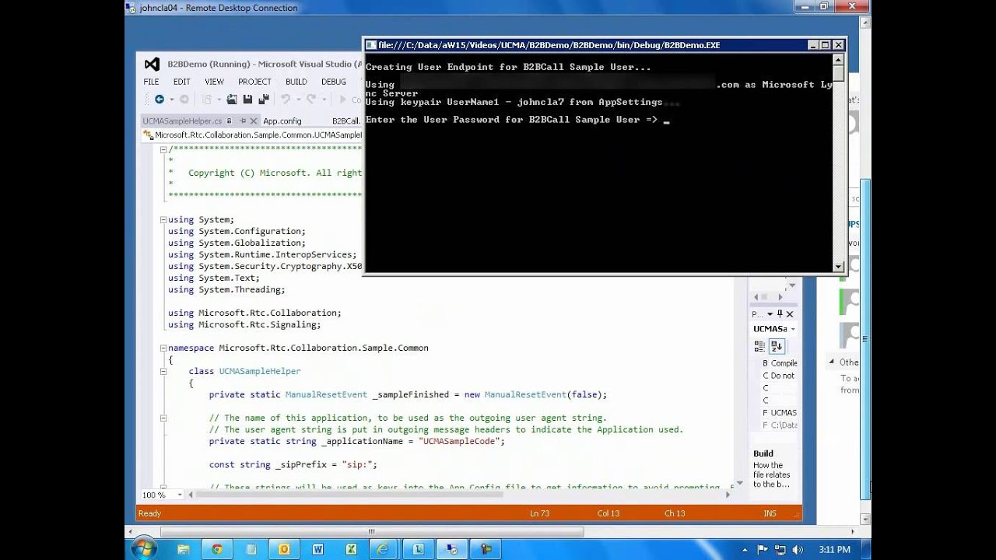996x560 pixels.
Task: Select the Do not property row
Action: pyautogui.click(x=780, y=376)
